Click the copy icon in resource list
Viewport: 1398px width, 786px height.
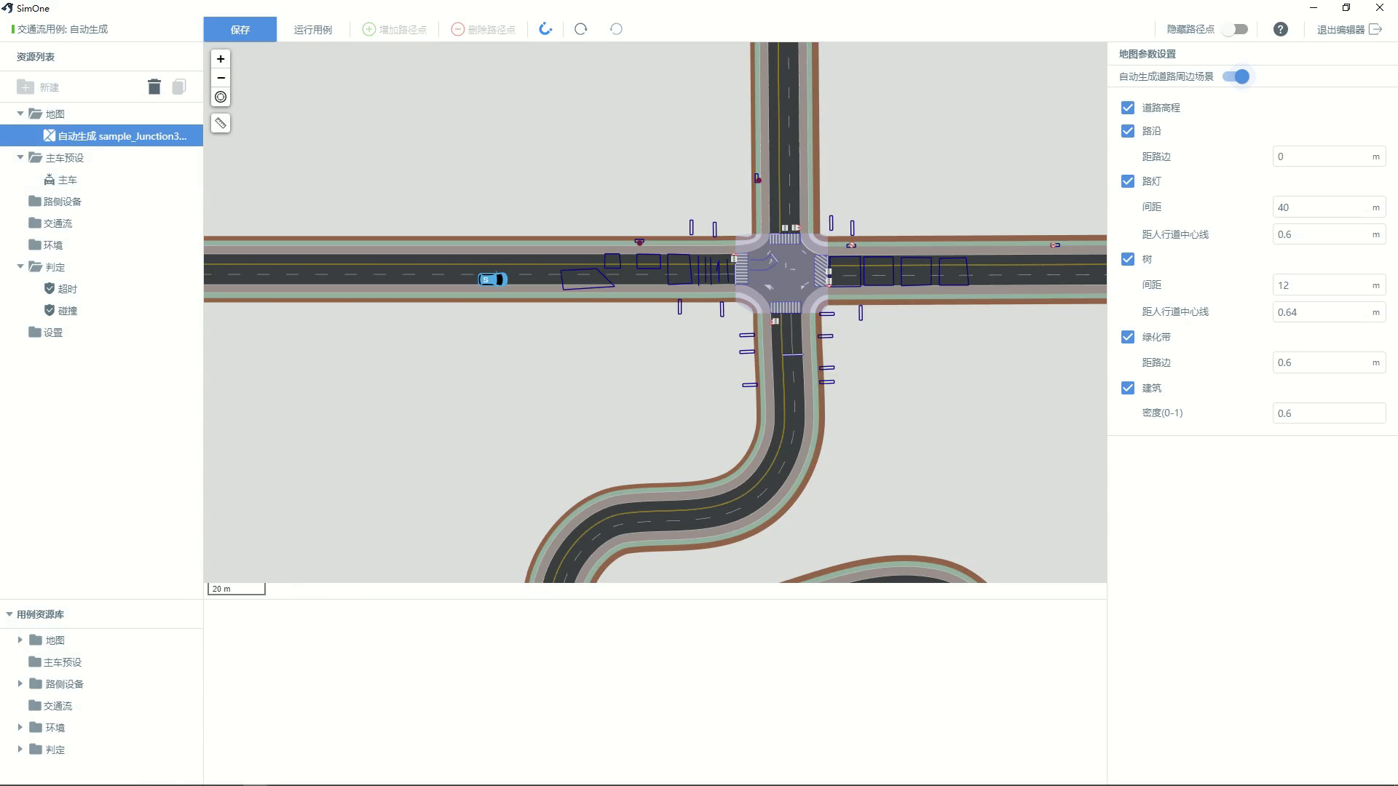[179, 87]
